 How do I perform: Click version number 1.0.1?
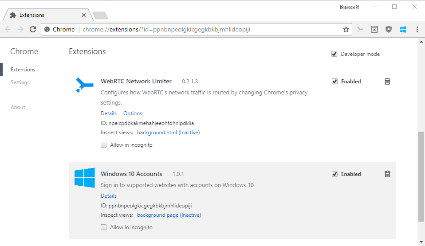[x=178, y=174]
